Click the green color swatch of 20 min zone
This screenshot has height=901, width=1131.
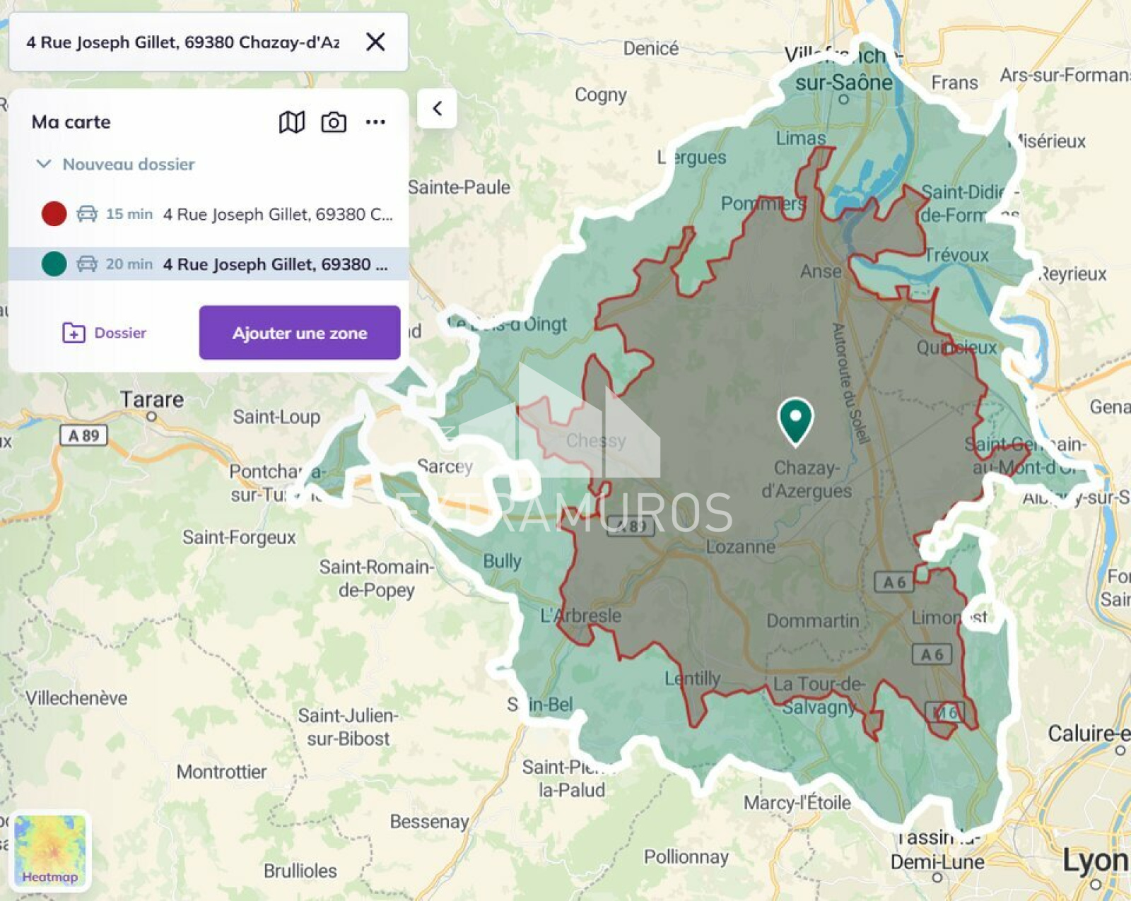(54, 264)
